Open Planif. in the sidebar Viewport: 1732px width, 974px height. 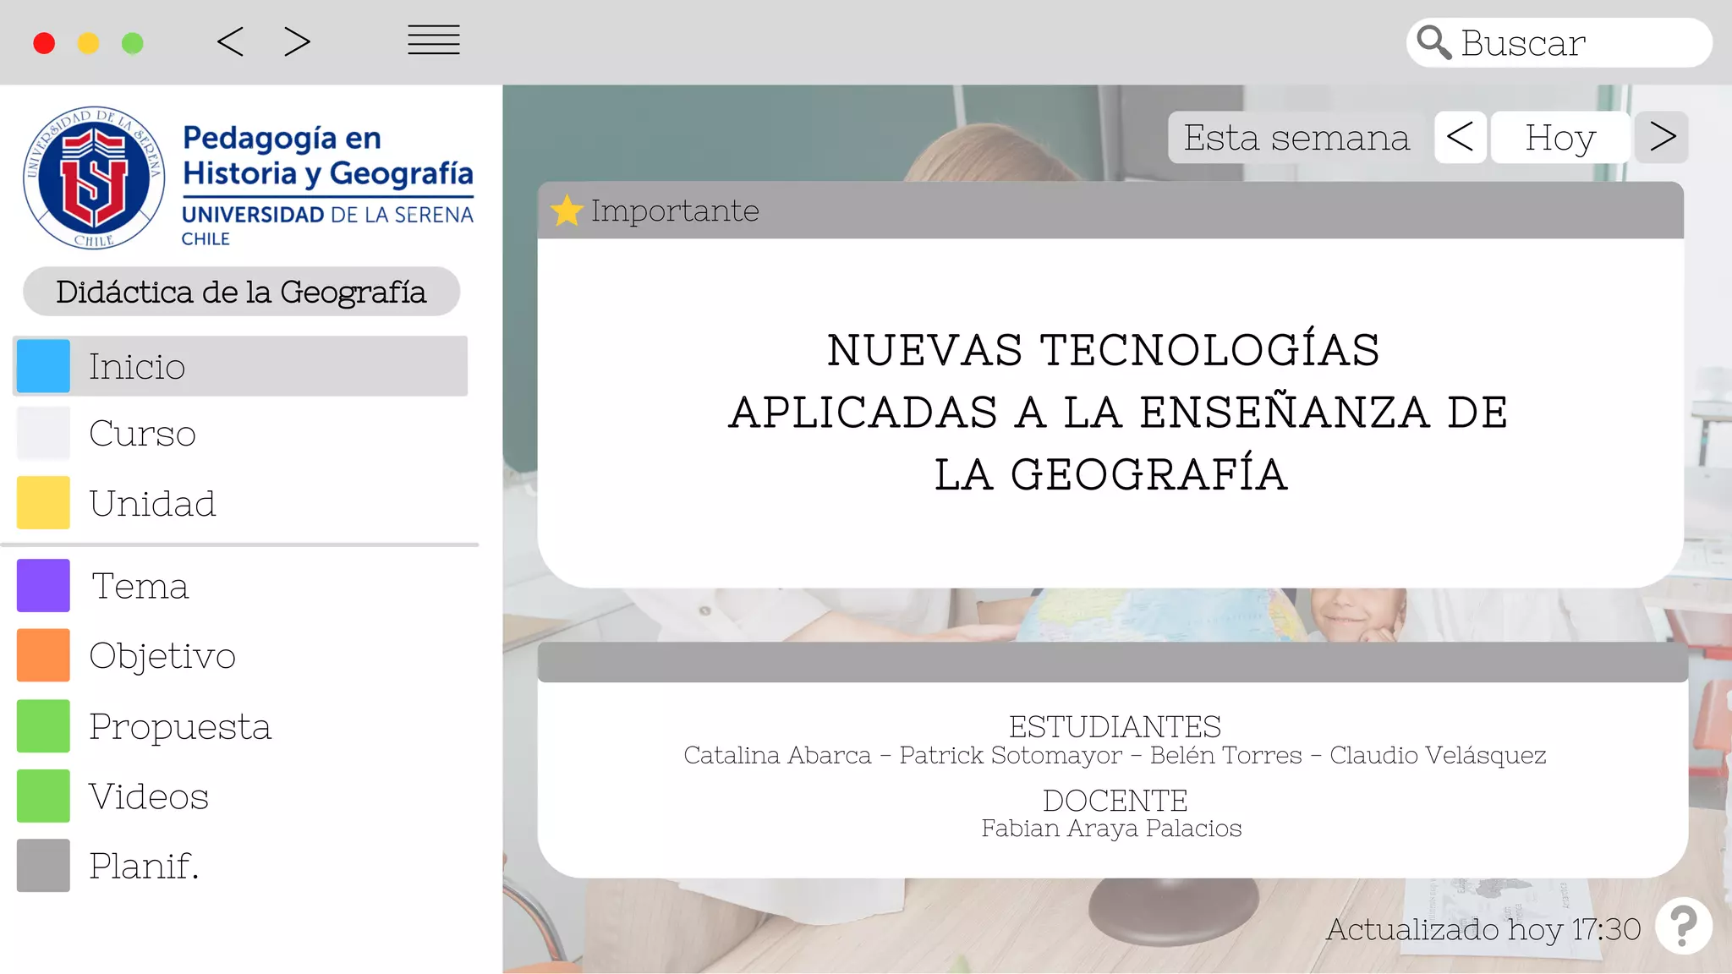coord(145,866)
